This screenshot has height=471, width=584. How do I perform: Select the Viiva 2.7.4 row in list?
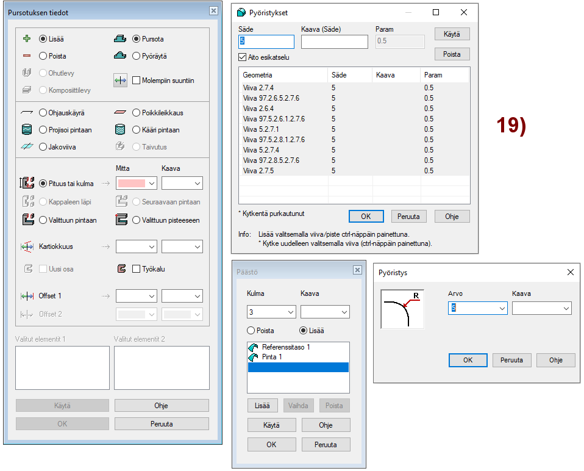(258, 88)
